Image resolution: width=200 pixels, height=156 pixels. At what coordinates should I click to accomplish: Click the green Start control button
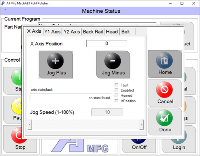coord(13,80)
